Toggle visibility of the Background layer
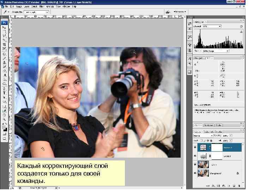The width and height of the screenshot is (254, 190). coord(195,173)
